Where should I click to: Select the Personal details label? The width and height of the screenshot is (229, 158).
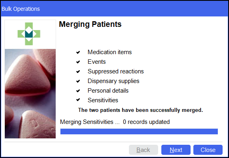coord(108,91)
